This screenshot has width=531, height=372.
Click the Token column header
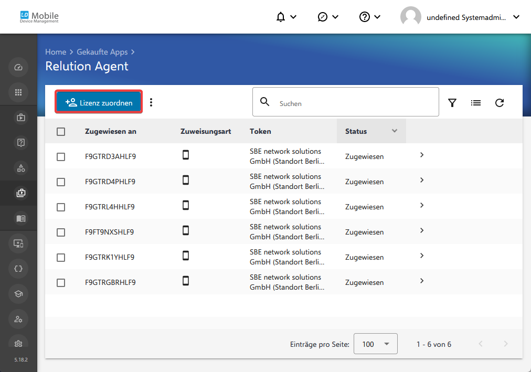pos(260,131)
